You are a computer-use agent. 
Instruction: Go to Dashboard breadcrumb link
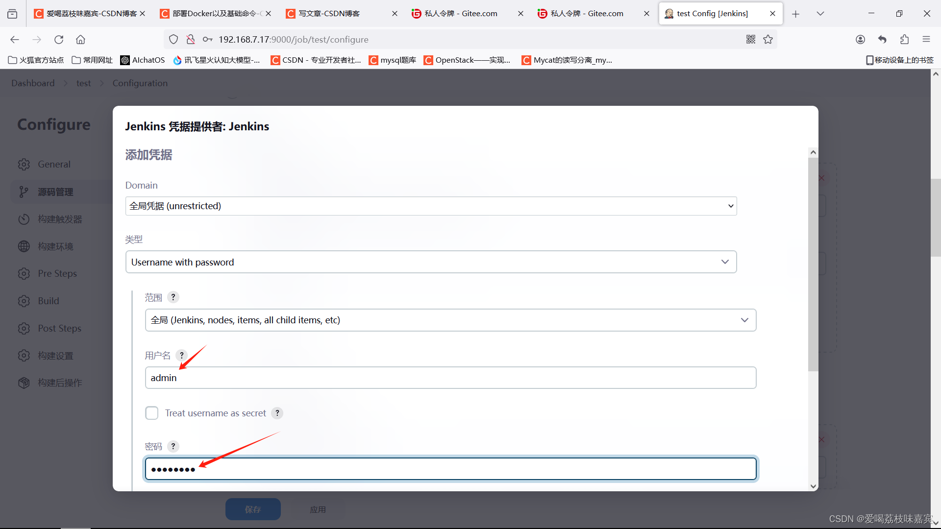pos(33,83)
